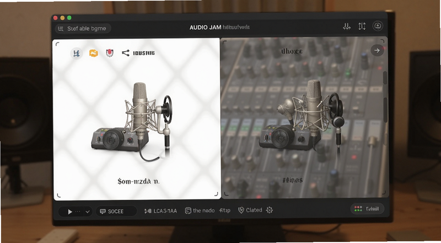441x243 pixels.
Task: Click the orange folder icon in left panel
Action: point(93,52)
